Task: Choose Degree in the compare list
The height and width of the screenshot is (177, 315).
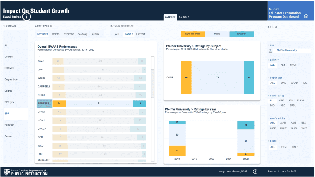Action: 8,91
